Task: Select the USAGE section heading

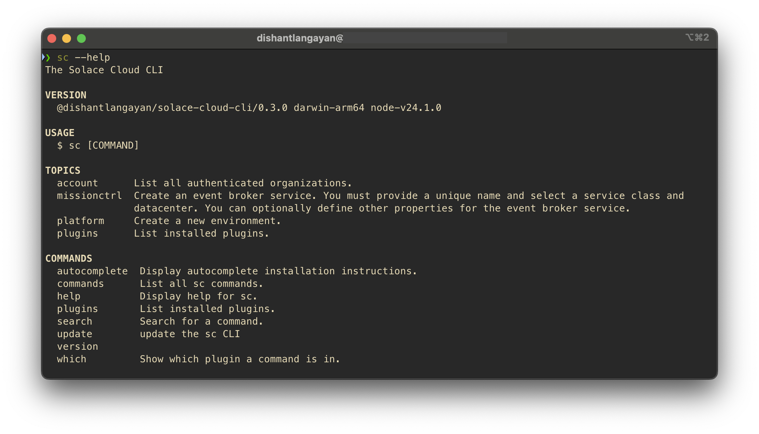Action: point(60,133)
